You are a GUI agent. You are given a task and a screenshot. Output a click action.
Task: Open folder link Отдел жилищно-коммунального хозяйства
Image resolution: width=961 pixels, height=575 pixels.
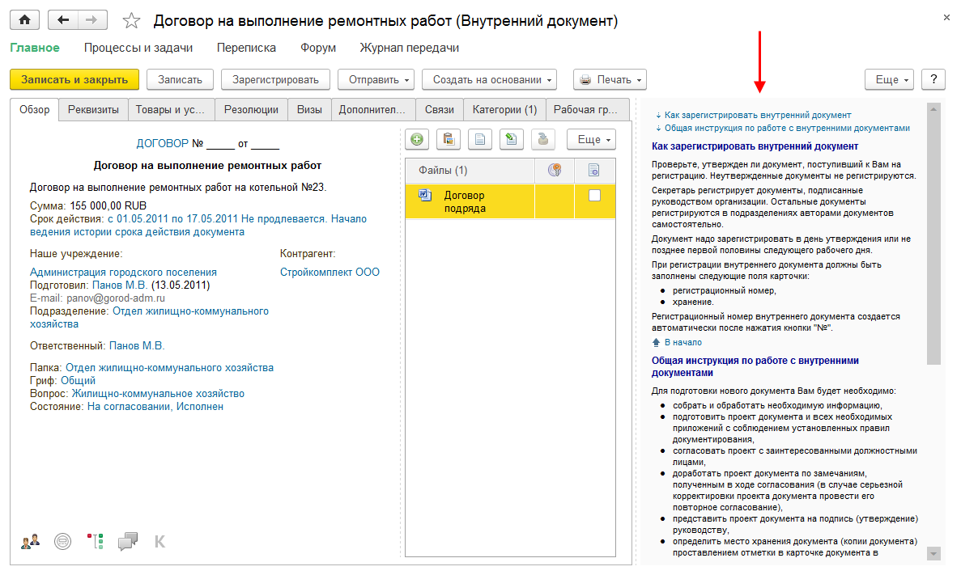(170, 368)
